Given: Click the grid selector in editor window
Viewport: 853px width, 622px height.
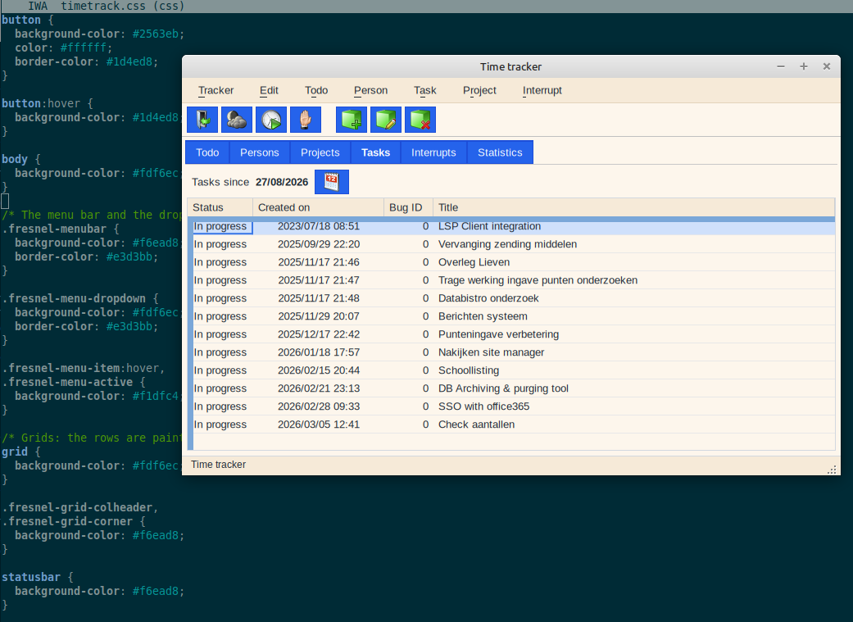Looking at the screenshot, I should 15,452.
